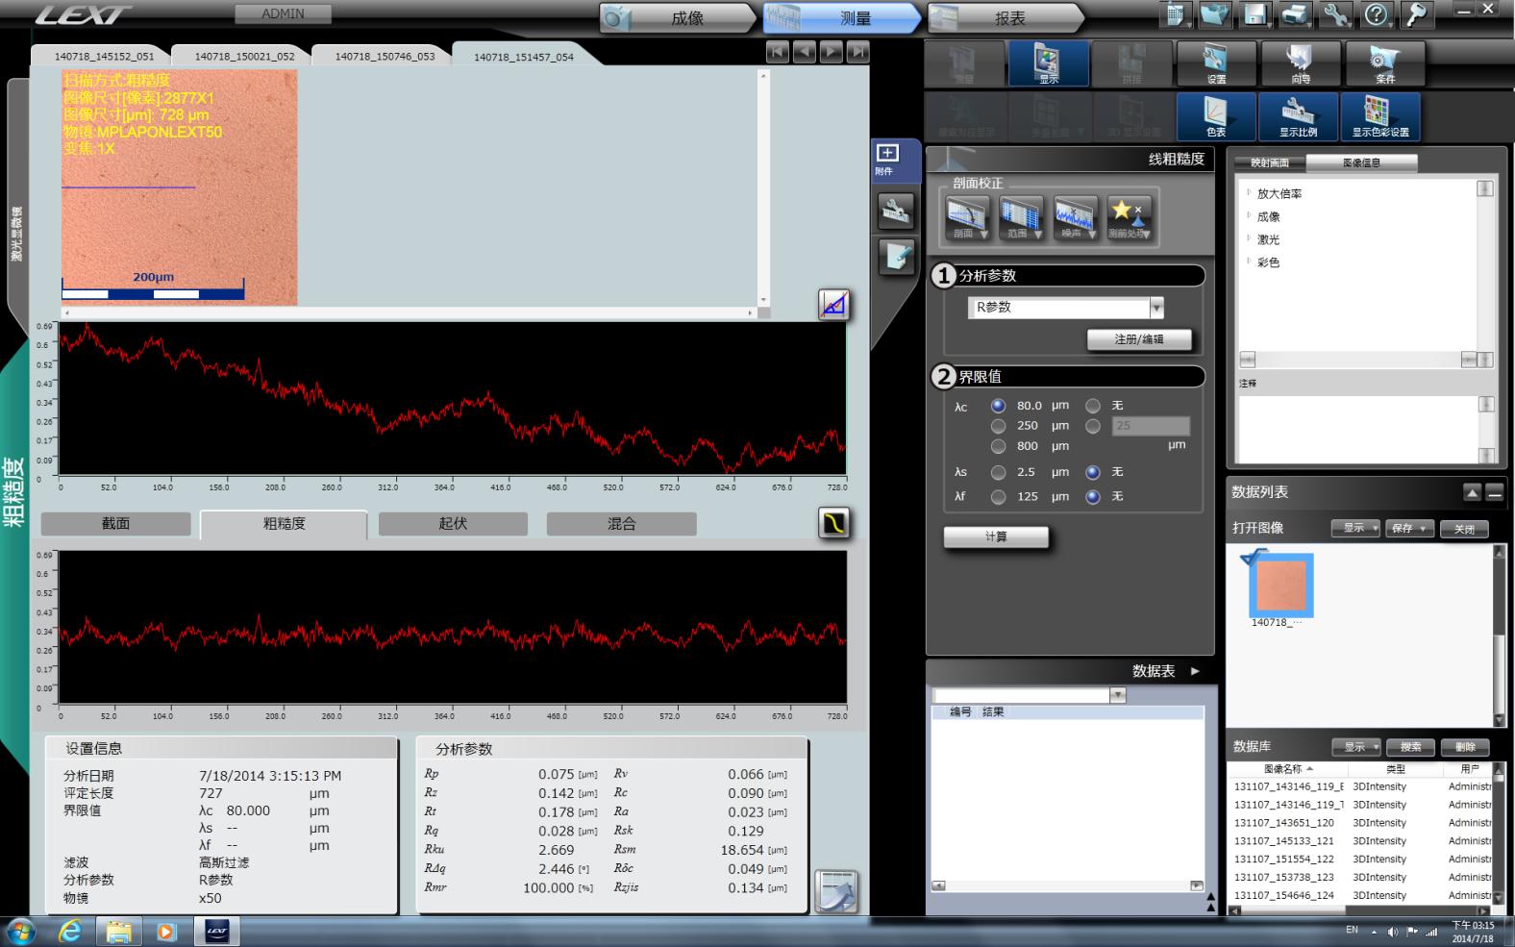Viewport: 1515px width, 947px height.
Task: Click the 色表 color table button
Action: tap(1216, 116)
